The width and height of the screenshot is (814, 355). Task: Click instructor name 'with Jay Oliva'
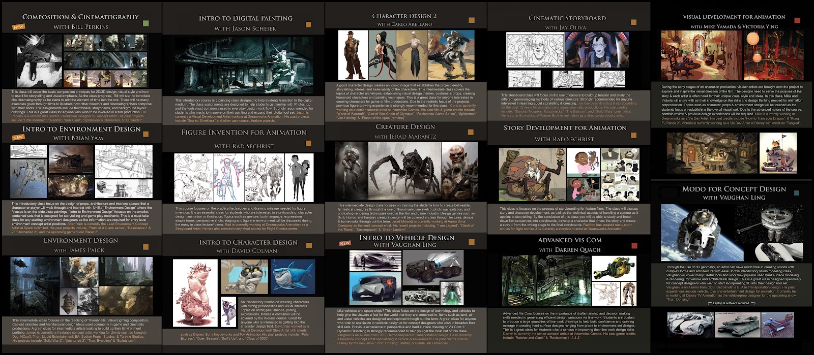click(x=566, y=27)
